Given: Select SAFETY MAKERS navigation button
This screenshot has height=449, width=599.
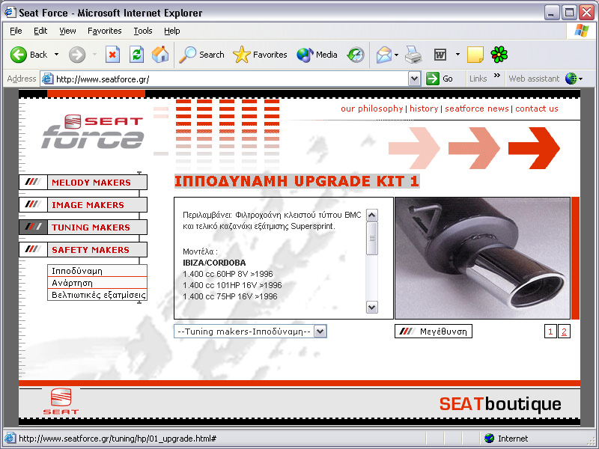Looking at the screenshot, I should [83, 250].
